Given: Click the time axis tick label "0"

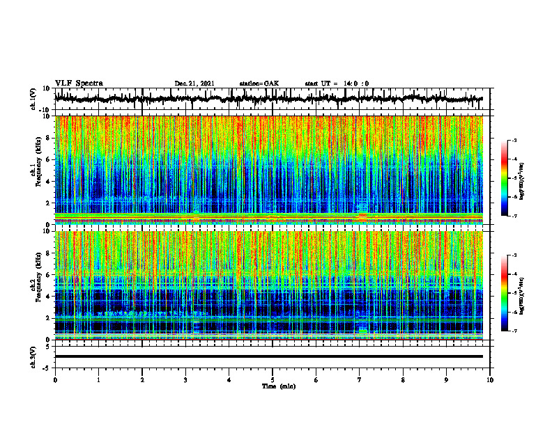Looking at the screenshot, I should tap(55, 380).
